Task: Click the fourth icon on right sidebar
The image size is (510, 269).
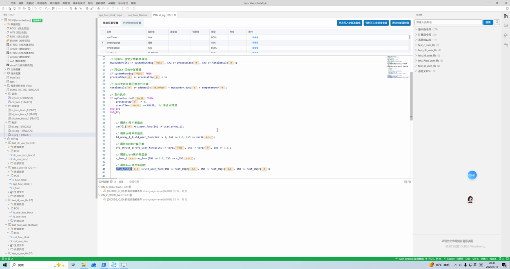Action: click(x=506, y=45)
